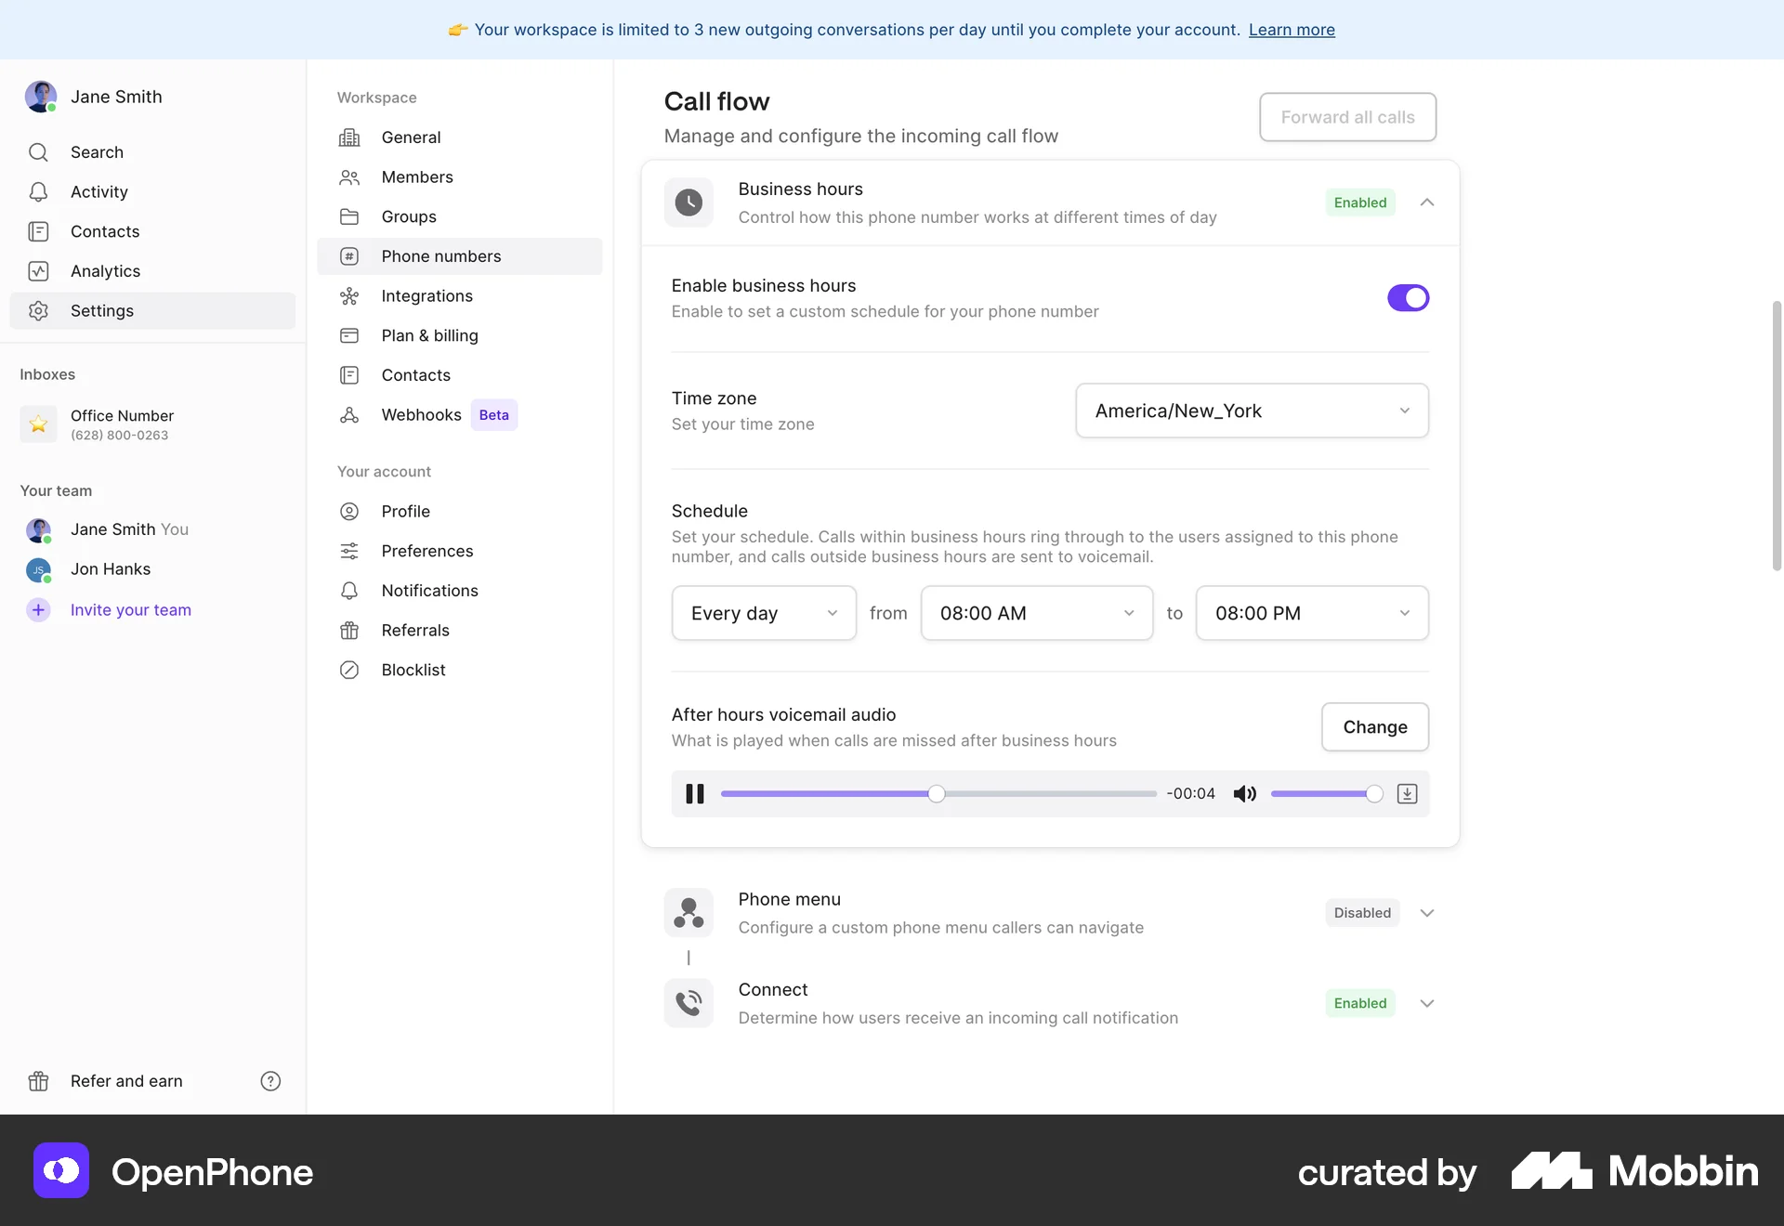Mute the voicemail audio speaker icon
Screen dimensions: 1784x1226
[x=1244, y=794]
